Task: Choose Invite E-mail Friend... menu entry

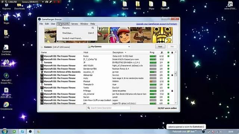Action: pos(77,38)
